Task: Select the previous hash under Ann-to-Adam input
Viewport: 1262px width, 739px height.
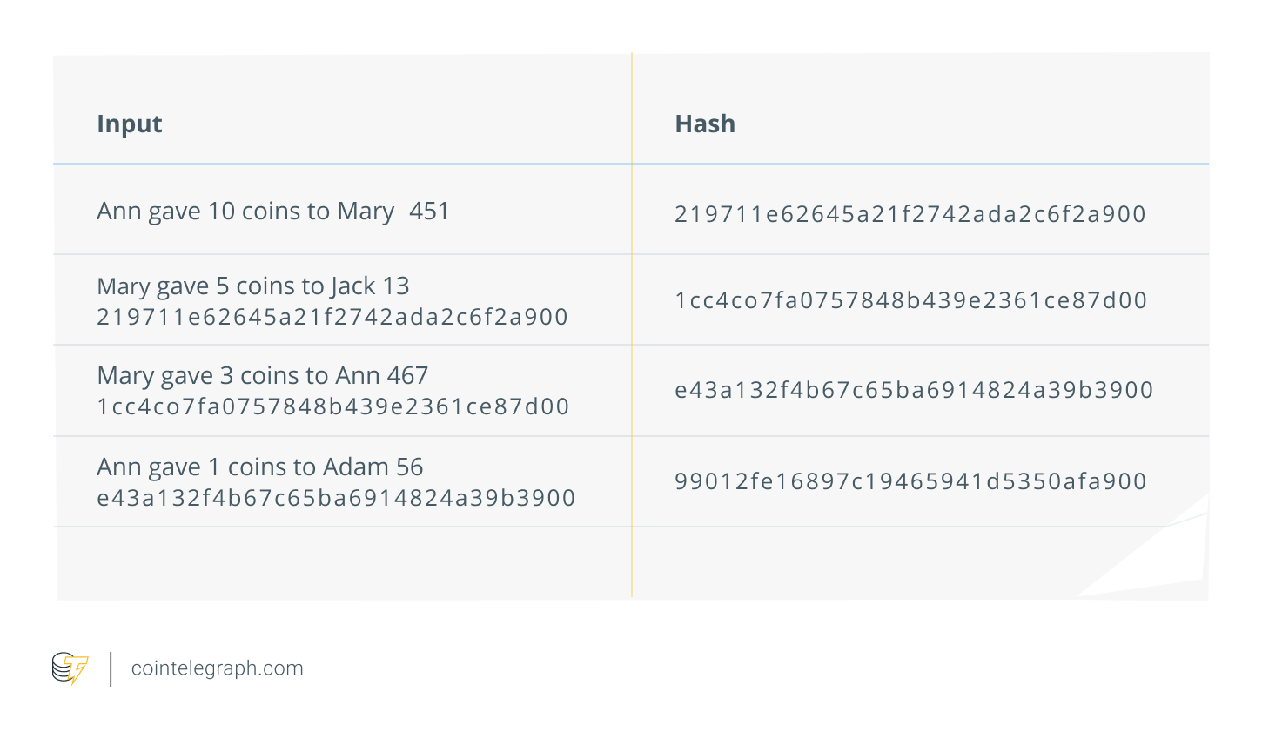Action: 336,498
